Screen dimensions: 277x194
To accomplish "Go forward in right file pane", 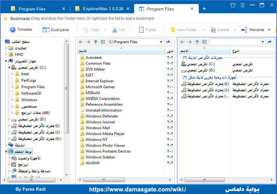I will [x=189, y=42].
